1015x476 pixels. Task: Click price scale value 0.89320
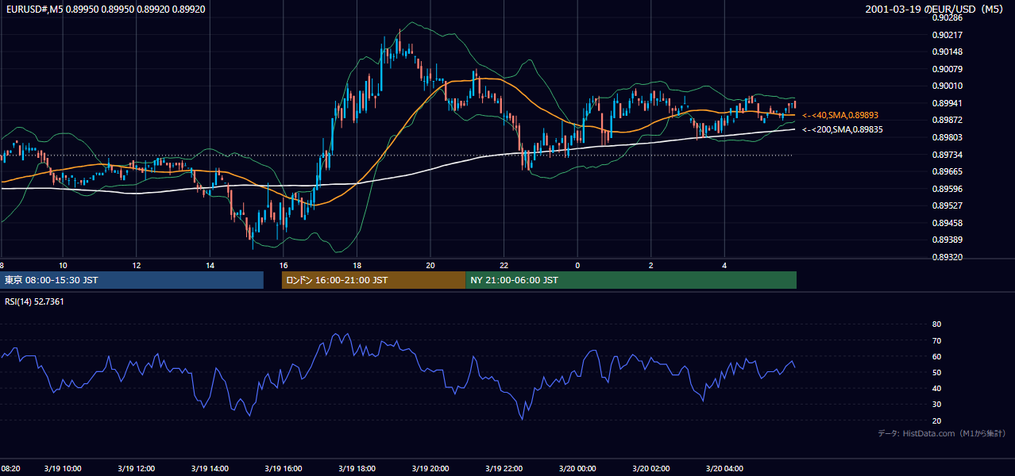coord(947,257)
